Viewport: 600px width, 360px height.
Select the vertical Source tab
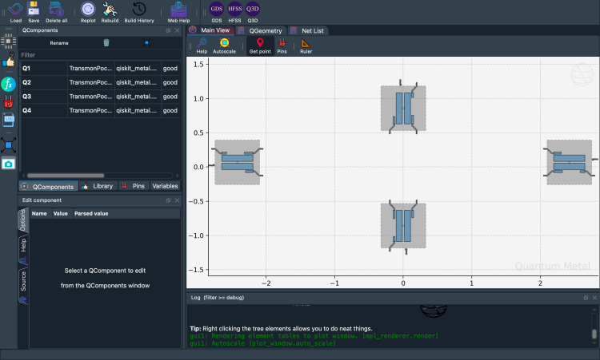[23, 287]
